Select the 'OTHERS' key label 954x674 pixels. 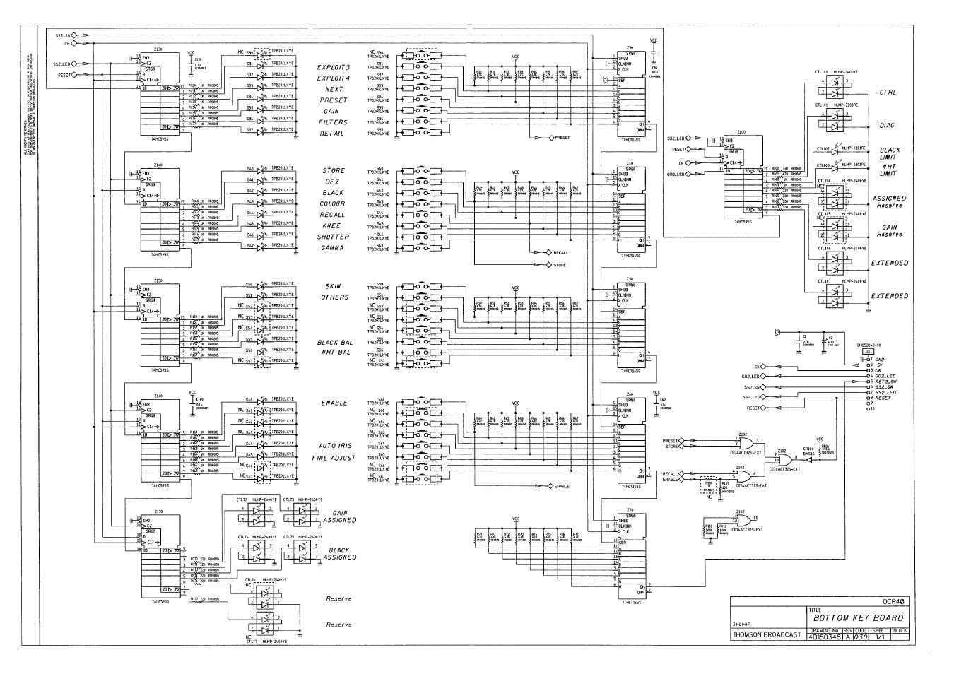click(335, 297)
